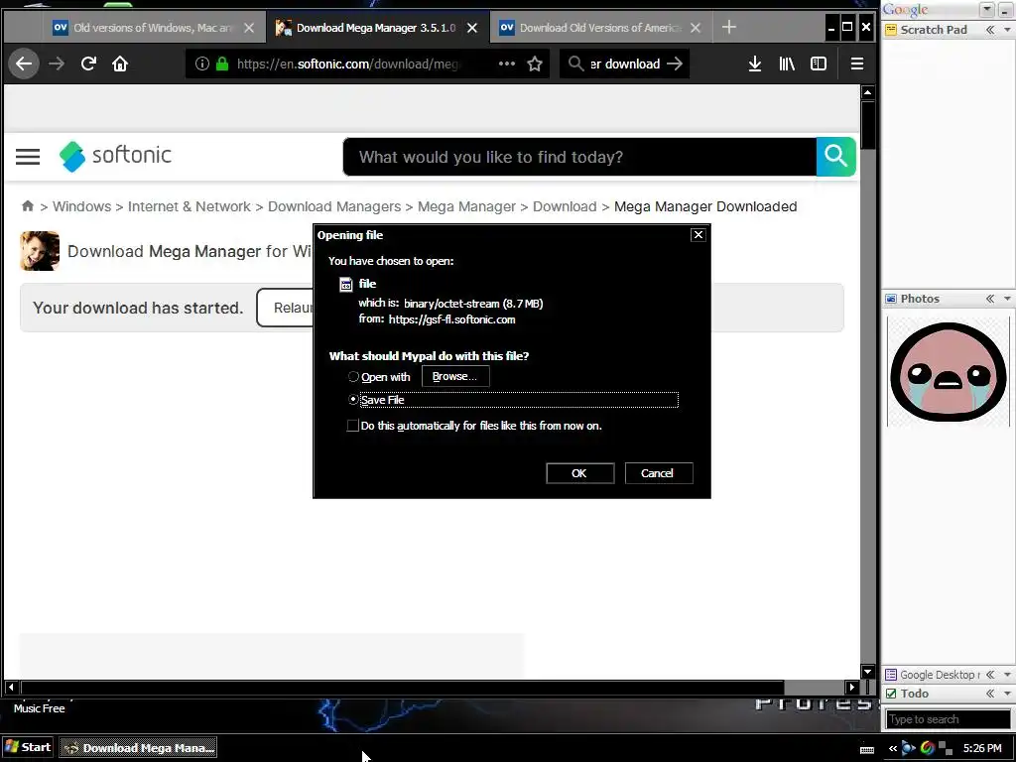The height and width of the screenshot is (762, 1016).
Task: Select the Open with radio button
Action: tap(353, 376)
